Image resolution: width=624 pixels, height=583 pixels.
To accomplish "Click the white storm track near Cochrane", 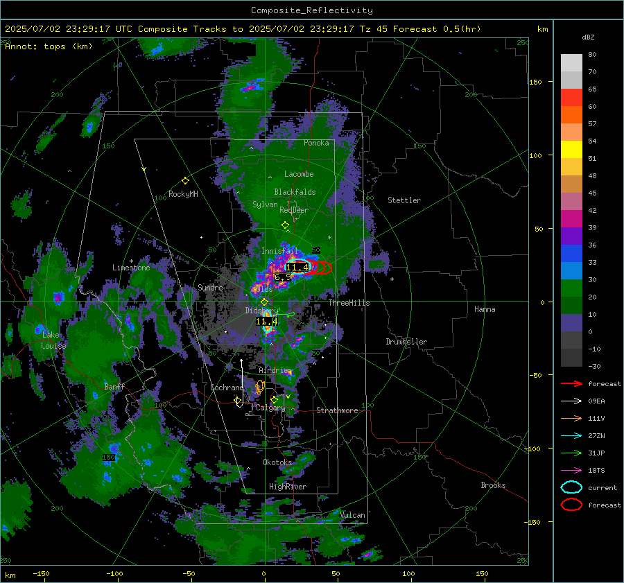I will tap(240, 383).
